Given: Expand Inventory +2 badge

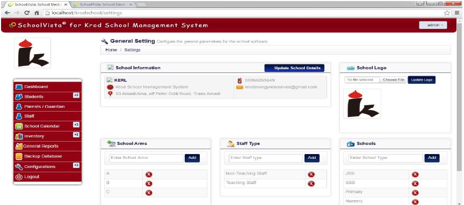Looking at the screenshot, I should [76, 135].
